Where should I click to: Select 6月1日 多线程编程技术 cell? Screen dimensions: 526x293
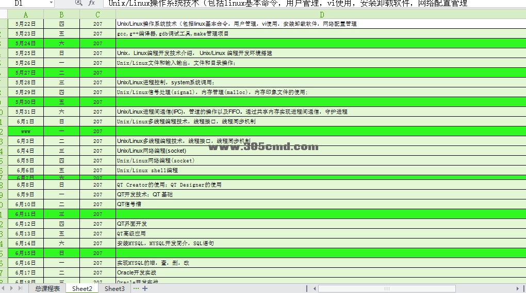pyautogui.click(x=321, y=121)
